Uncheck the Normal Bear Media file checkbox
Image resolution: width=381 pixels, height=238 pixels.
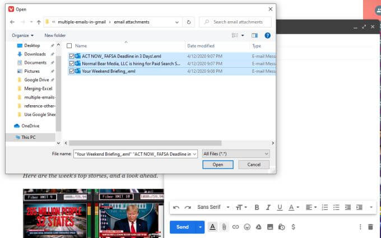point(71,64)
